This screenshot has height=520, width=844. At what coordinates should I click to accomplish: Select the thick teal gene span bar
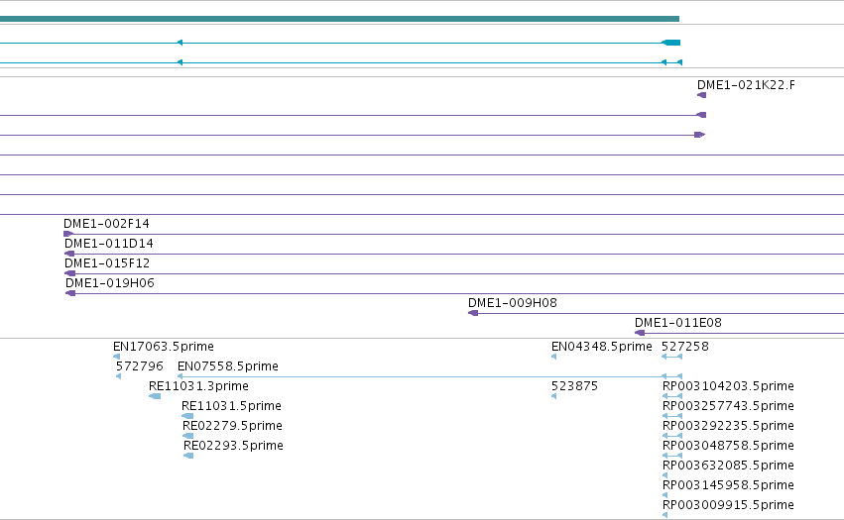click(x=339, y=19)
